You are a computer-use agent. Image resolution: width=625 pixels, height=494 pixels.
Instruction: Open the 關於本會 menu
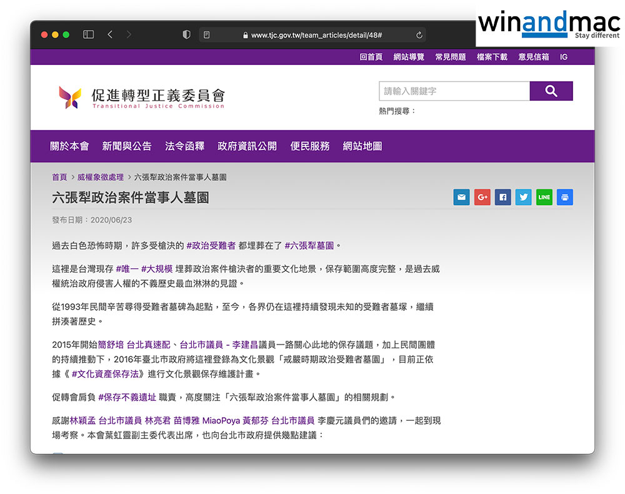(x=69, y=146)
